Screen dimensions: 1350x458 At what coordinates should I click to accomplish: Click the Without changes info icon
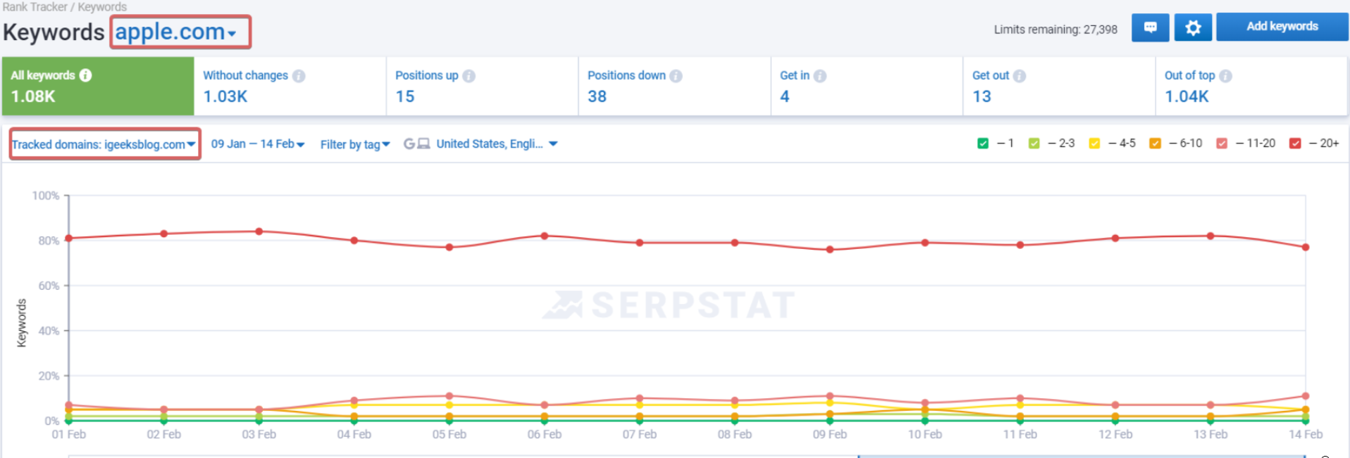click(299, 76)
